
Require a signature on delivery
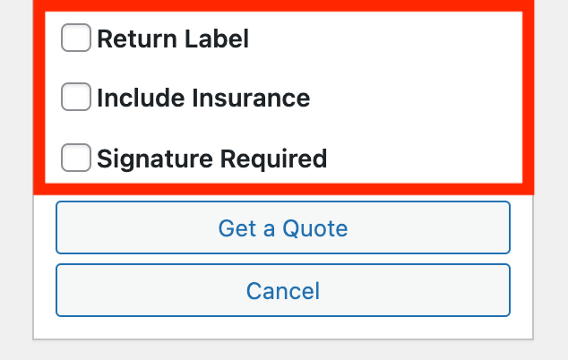tap(76, 159)
